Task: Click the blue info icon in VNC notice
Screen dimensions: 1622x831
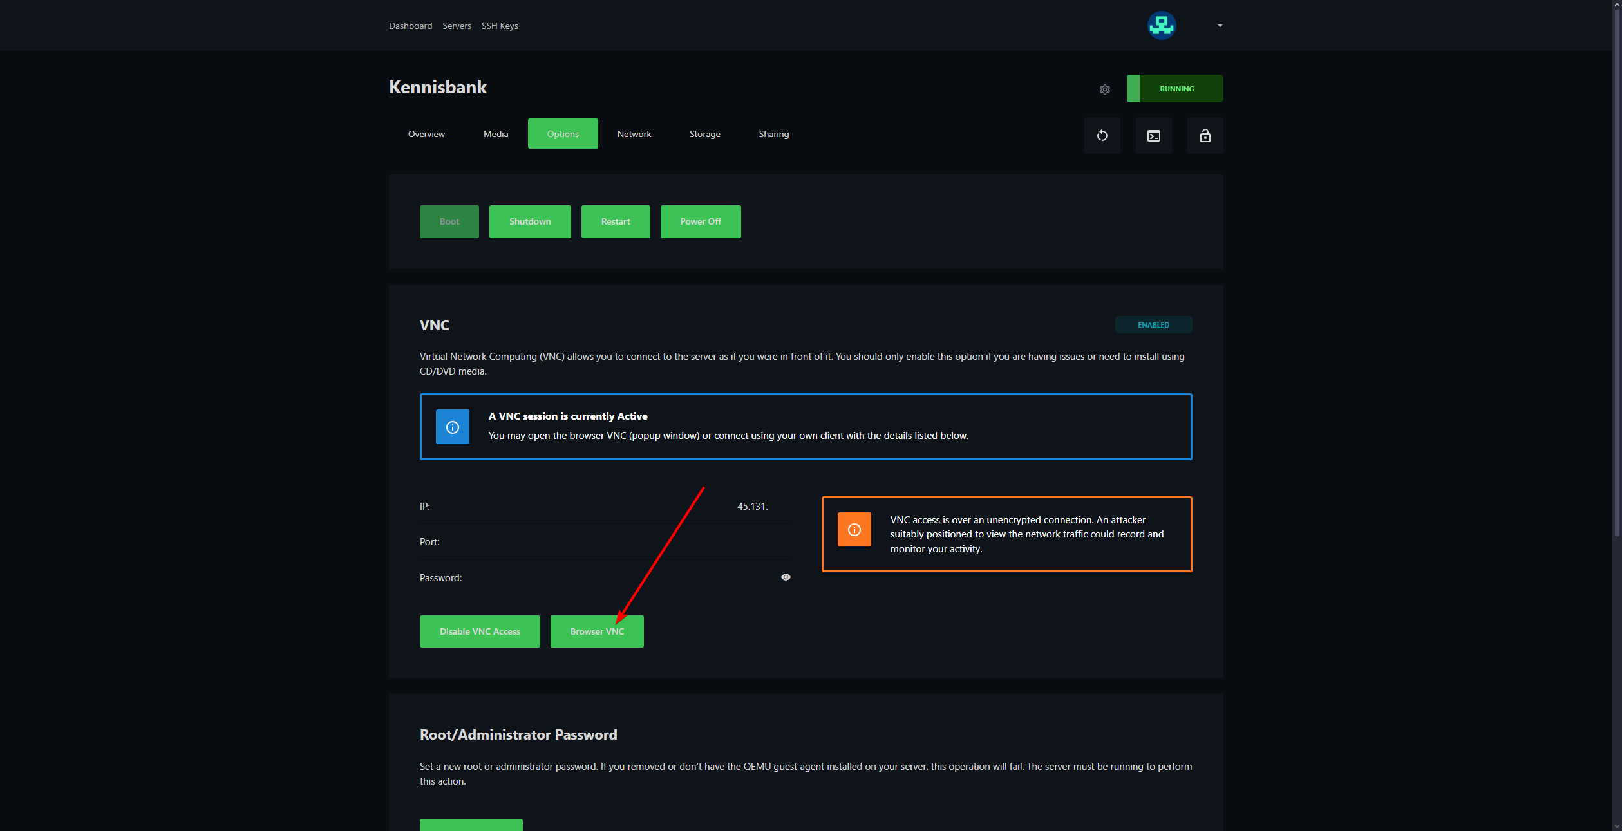Action: pos(452,427)
